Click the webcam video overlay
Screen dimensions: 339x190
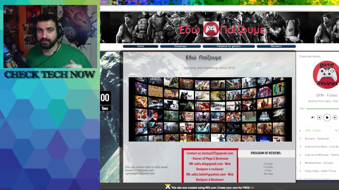tap(50, 36)
